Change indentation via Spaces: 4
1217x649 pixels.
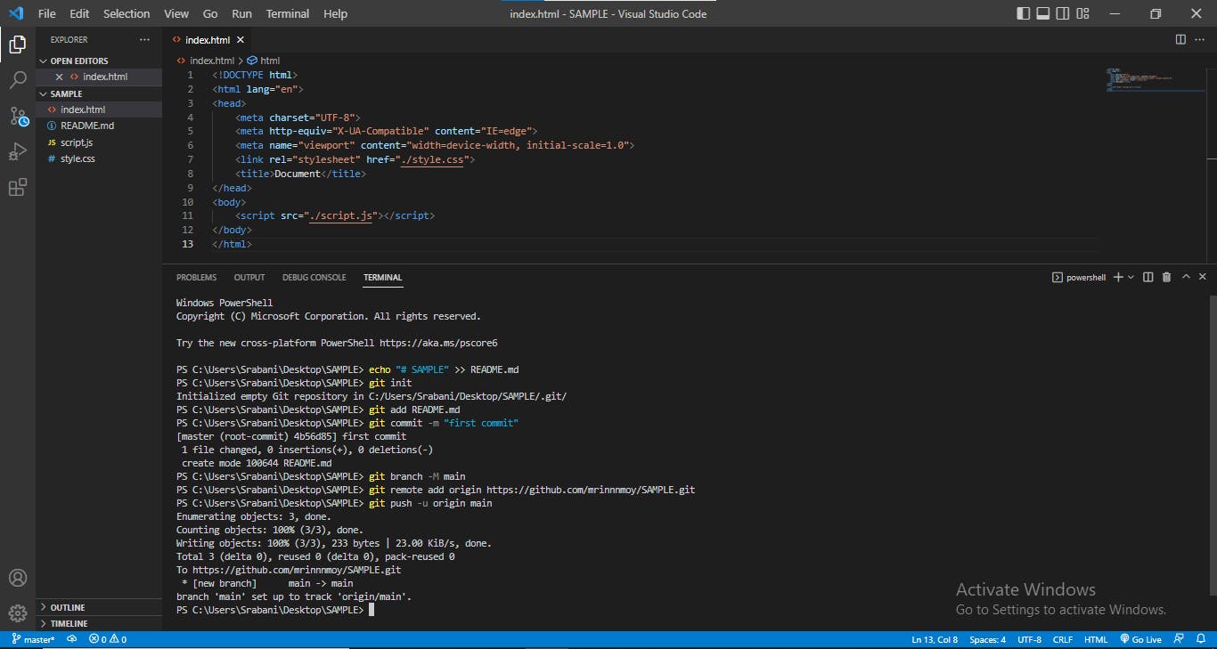[x=987, y=639]
